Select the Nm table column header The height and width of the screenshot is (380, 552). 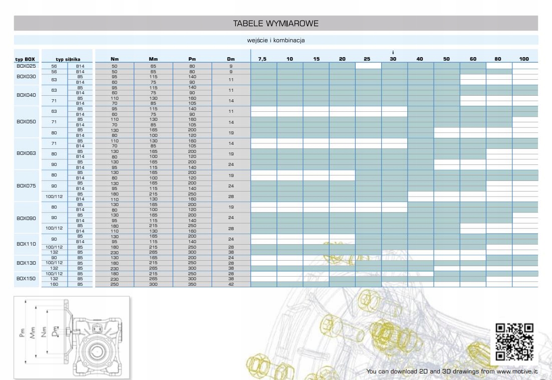[x=115, y=59]
